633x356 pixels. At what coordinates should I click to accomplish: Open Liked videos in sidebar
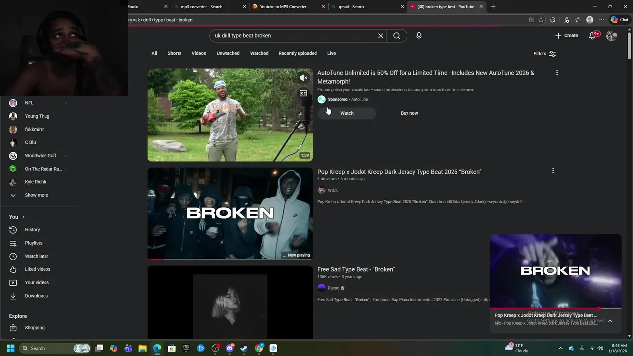point(38,269)
